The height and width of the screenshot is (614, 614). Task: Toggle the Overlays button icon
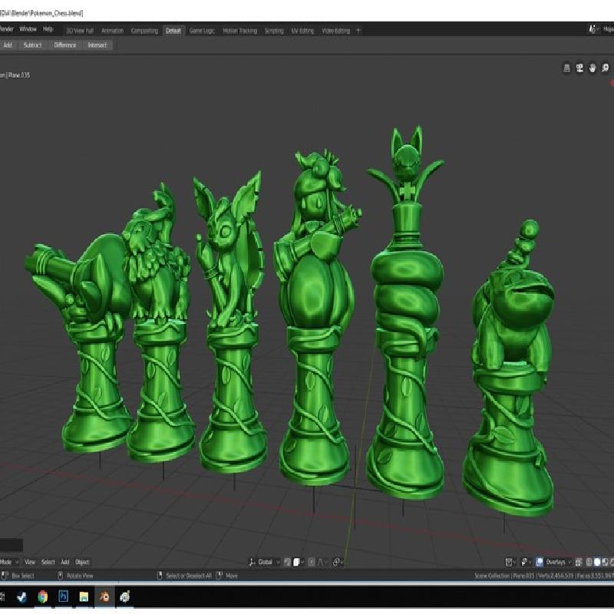(540, 563)
